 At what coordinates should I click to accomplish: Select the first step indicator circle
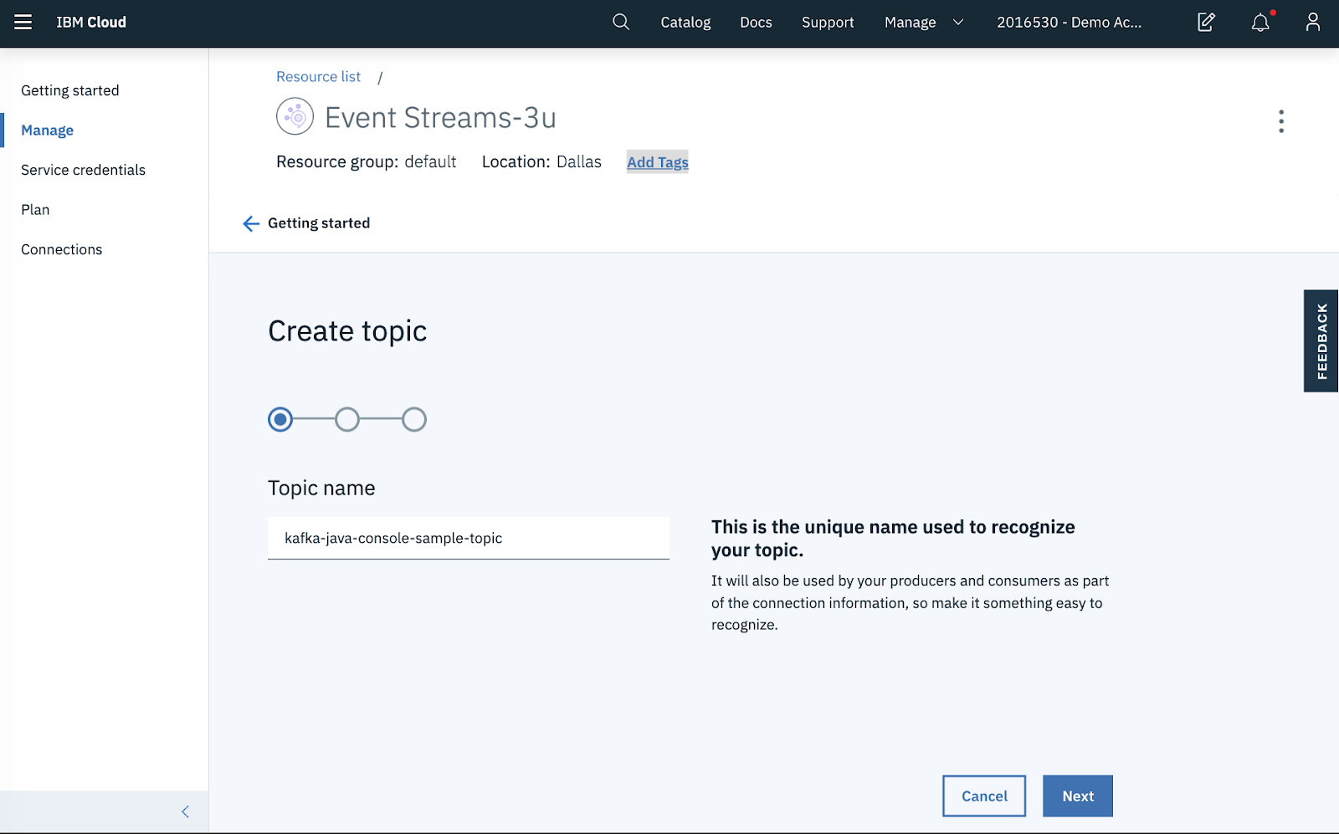tap(280, 419)
